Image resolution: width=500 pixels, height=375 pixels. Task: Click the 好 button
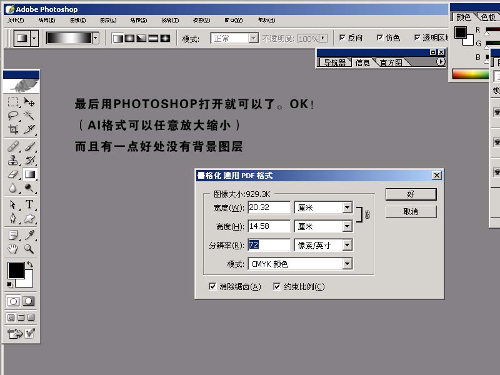[x=411, y=194]
